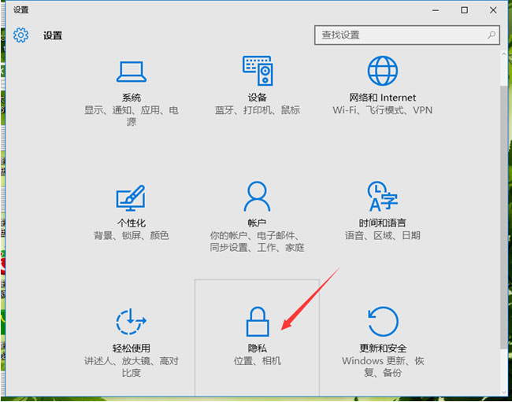Click the 轻松使用 title text
This screenshot has width=512, height=402.
[132, 349]
